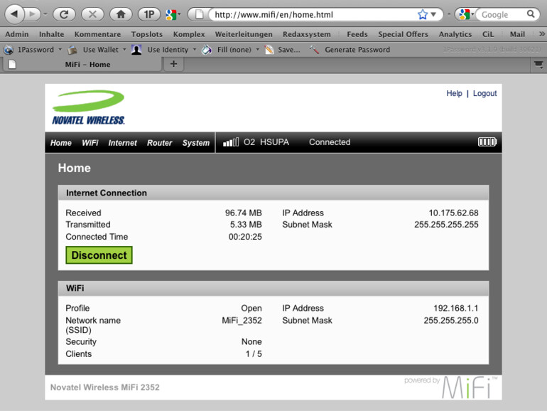Open the System menu item

point(195,143)
